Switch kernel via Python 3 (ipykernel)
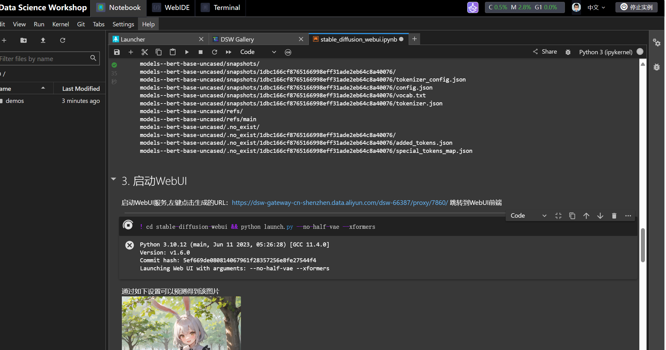Screen dimensions: 666x350 click(606, 52)
